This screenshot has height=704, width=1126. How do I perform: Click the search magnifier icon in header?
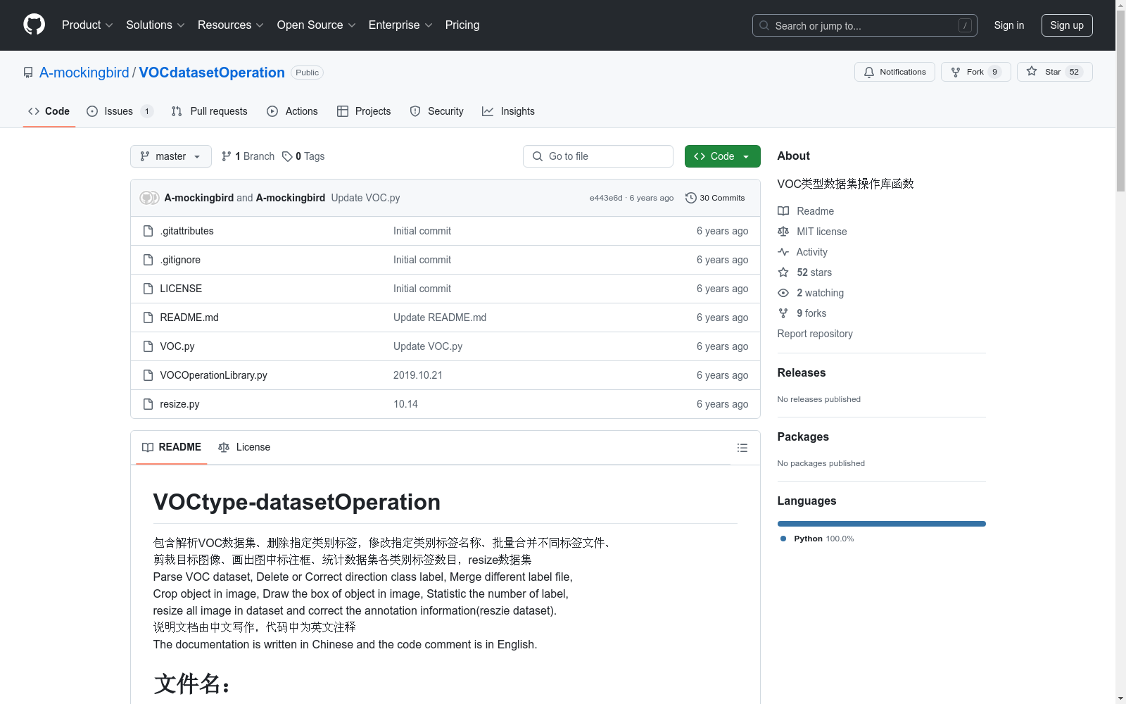pyautogui.click(x=764, y=25)
